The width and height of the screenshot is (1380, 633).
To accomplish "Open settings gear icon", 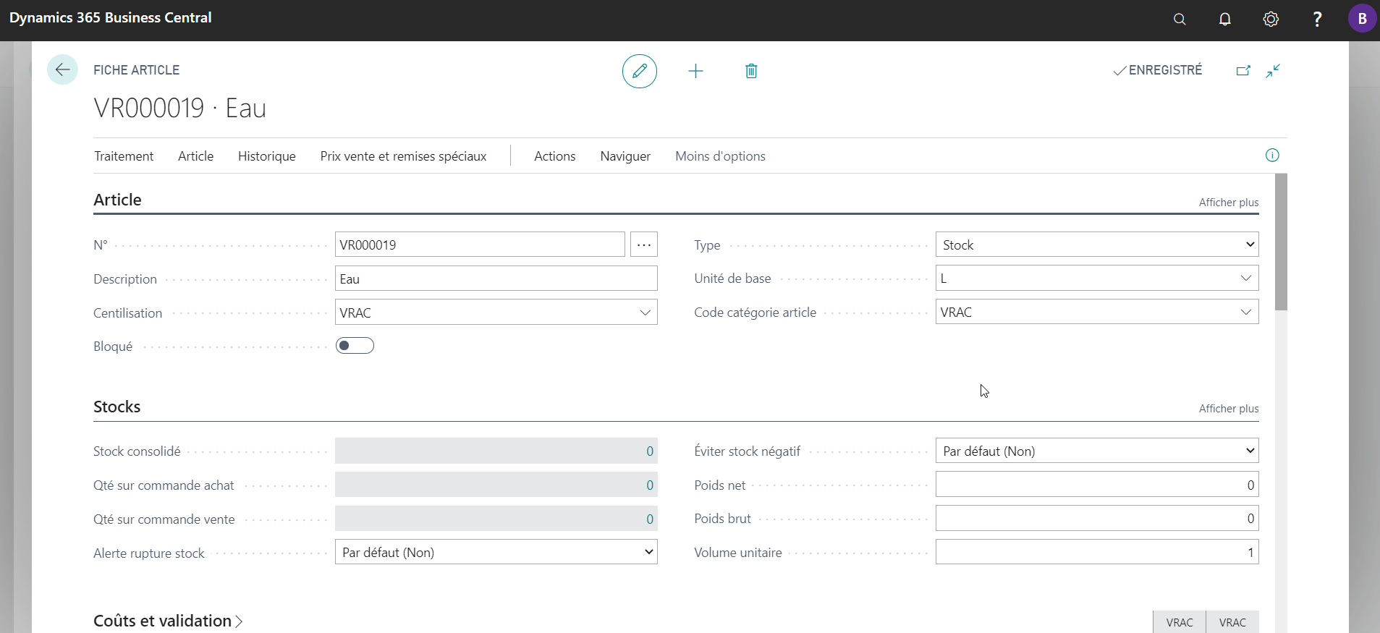I will tap(1271, 20).
